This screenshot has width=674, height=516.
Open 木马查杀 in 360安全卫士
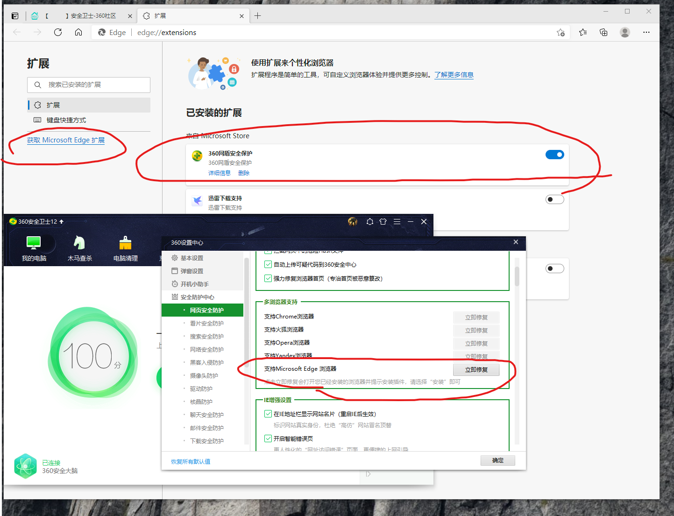[x=79, y=247]
